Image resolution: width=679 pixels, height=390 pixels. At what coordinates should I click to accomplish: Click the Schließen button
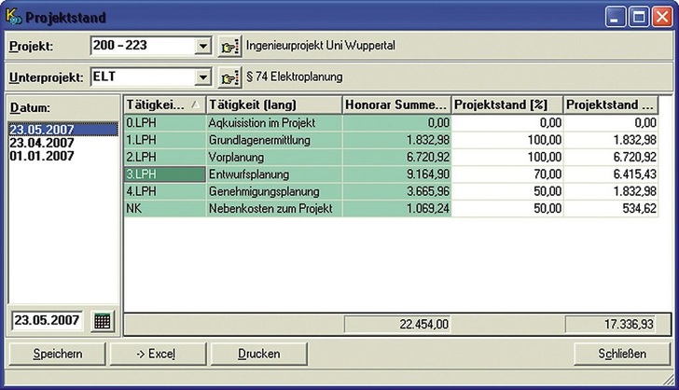click(x=622, y=354)
